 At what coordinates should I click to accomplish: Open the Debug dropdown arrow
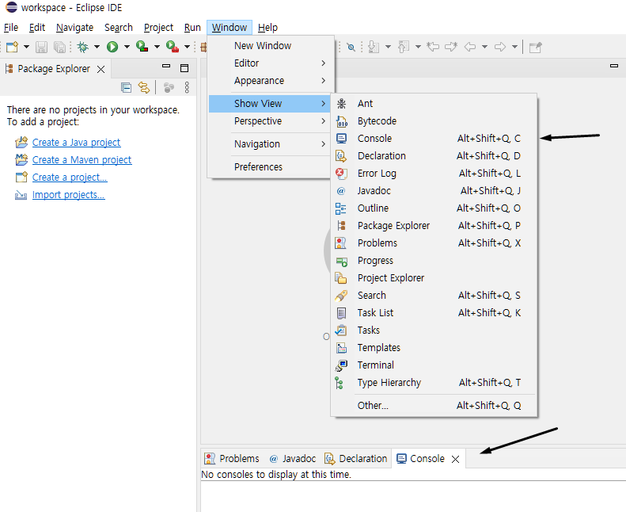(x=97, y=47)
